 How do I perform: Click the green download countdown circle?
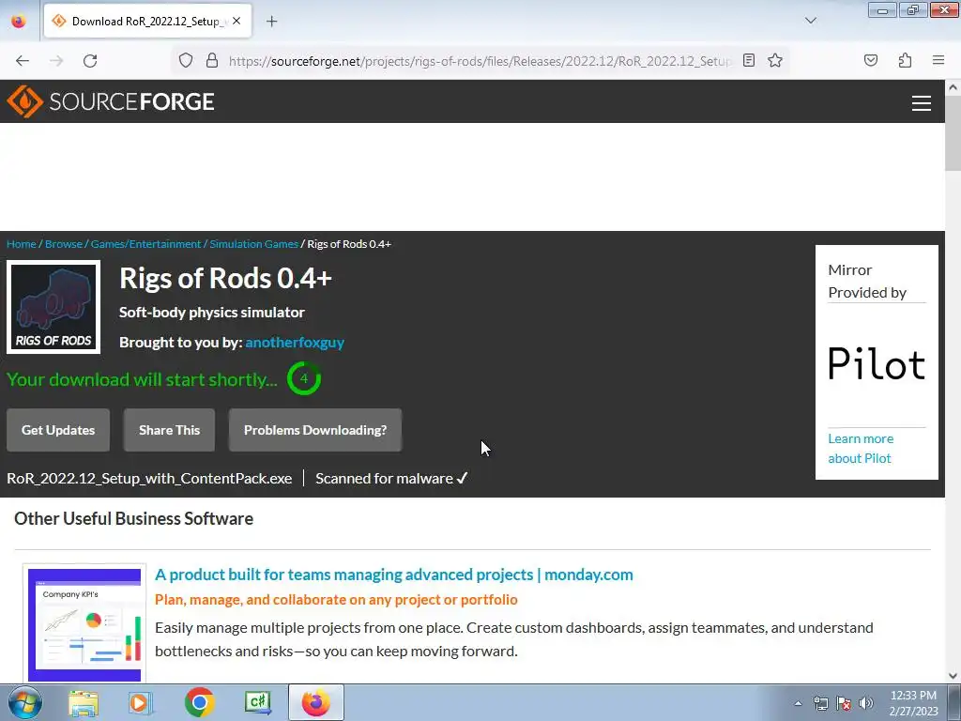[304, 379]
